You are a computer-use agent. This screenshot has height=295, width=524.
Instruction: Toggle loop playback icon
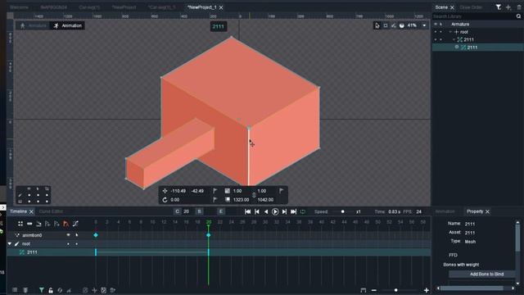[x=303, y=211]
